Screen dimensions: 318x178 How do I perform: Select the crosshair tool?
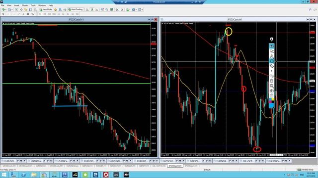click(8, 14)
